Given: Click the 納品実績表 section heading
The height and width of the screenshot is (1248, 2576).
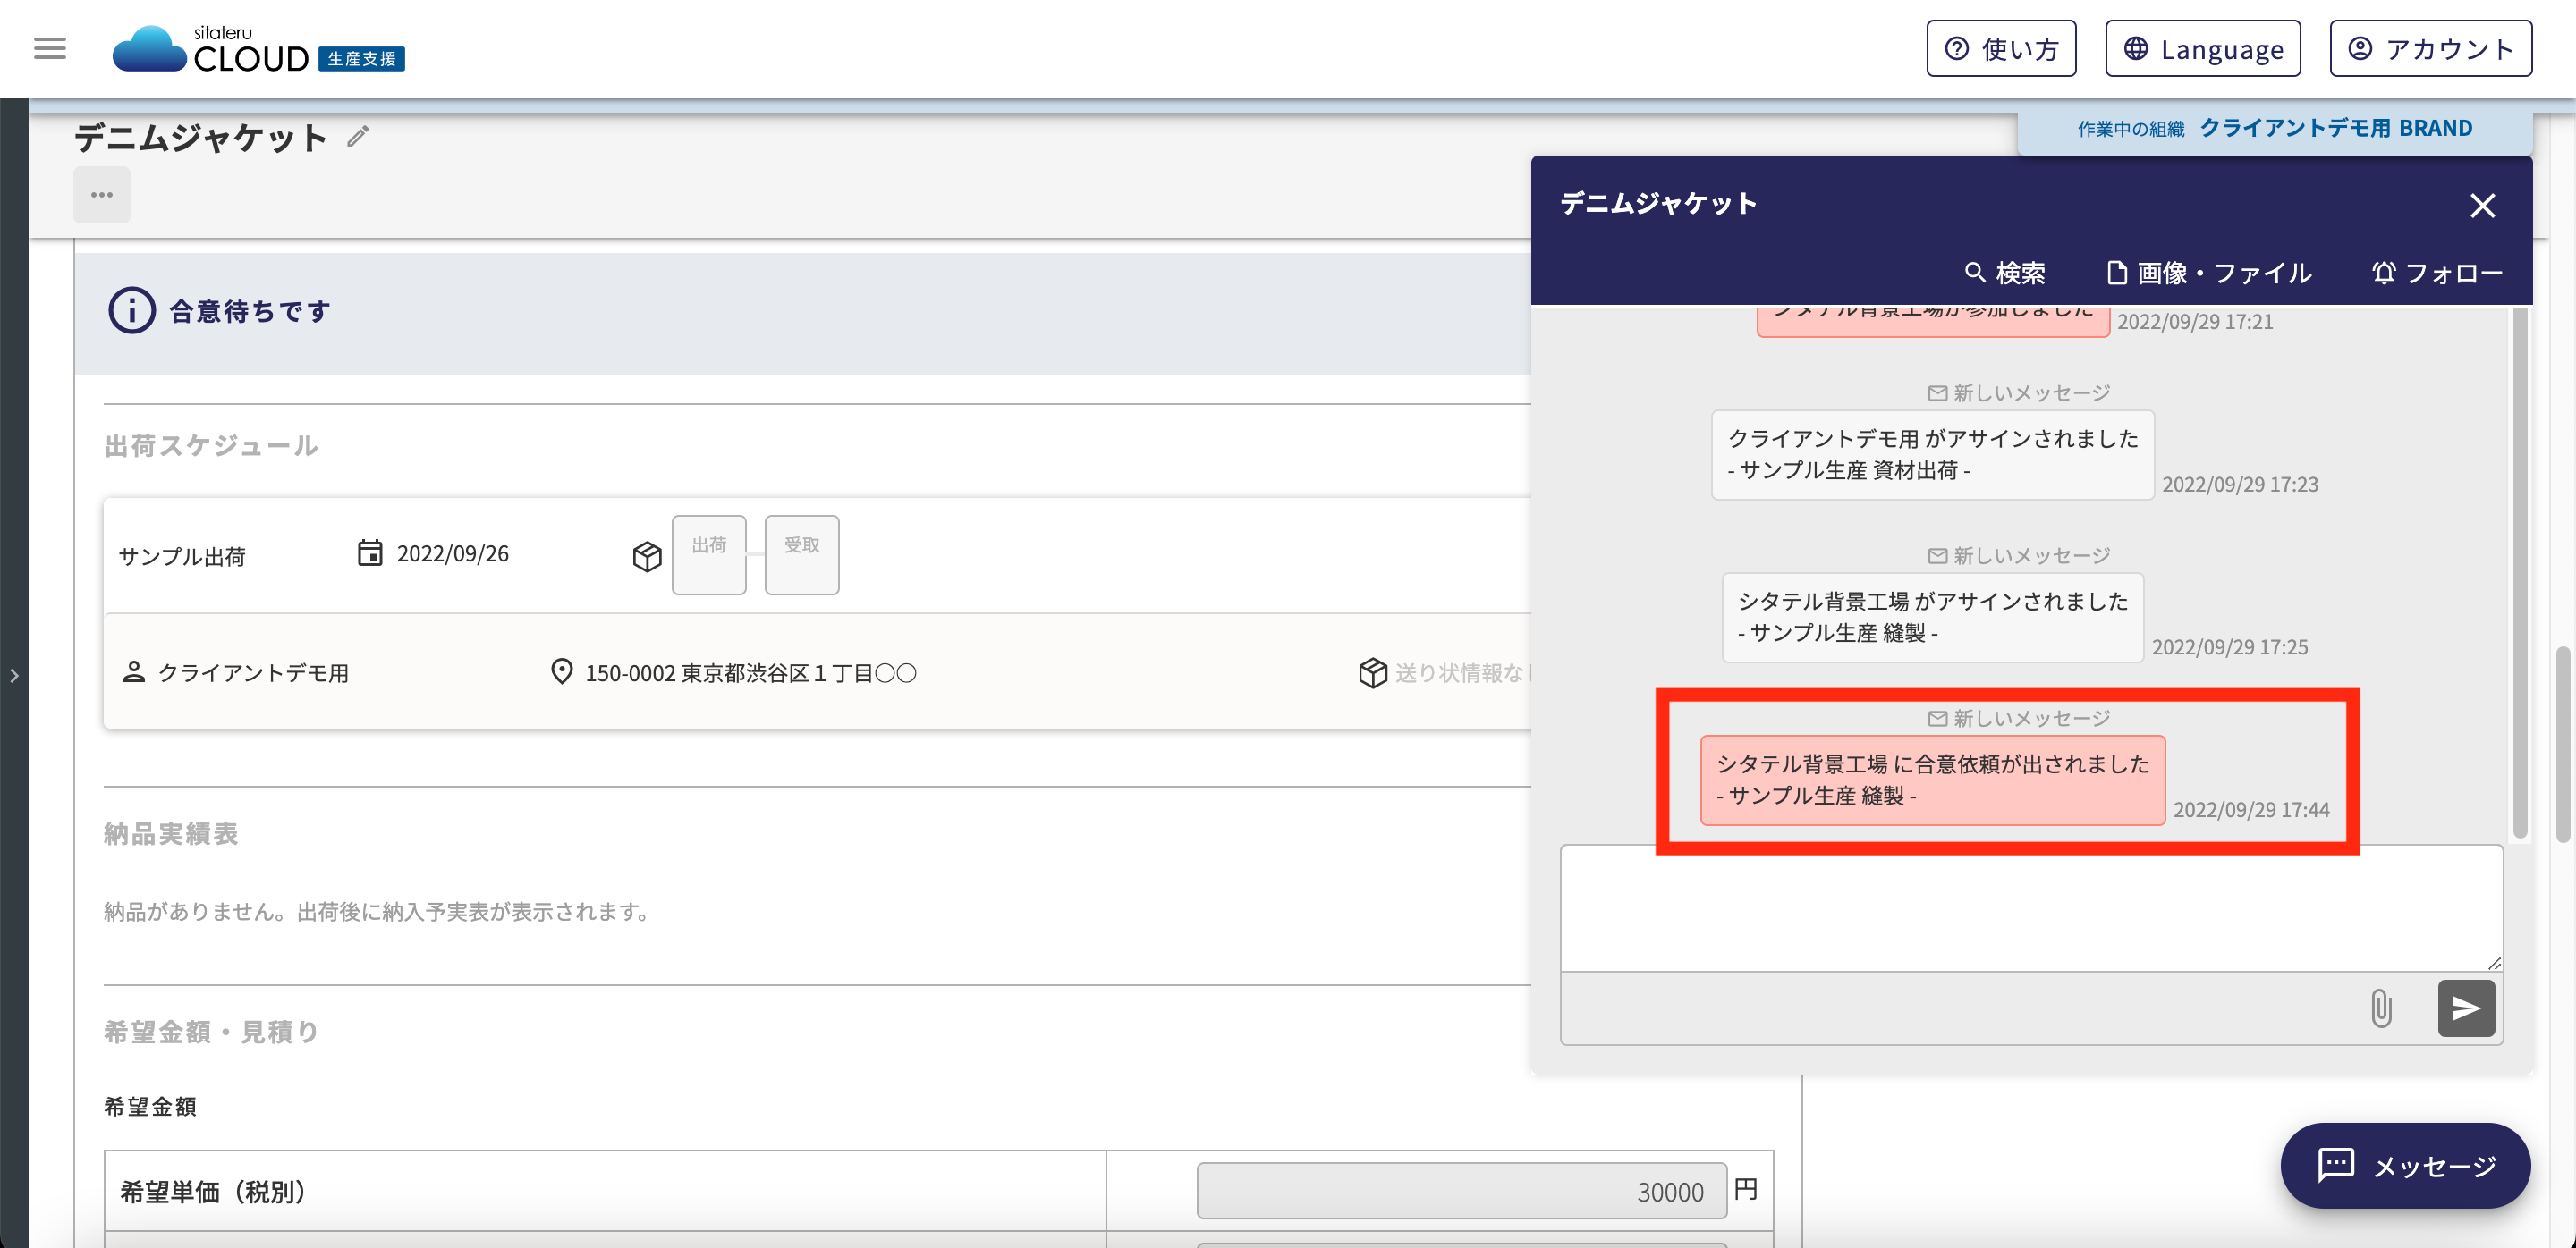Looking at the screenshot, I should (171, 832).
